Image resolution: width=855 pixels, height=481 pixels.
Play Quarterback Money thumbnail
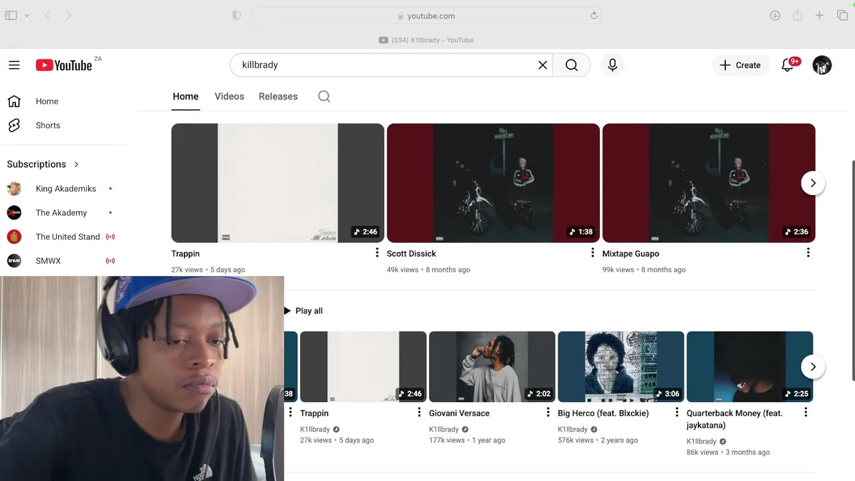[750, 367]
